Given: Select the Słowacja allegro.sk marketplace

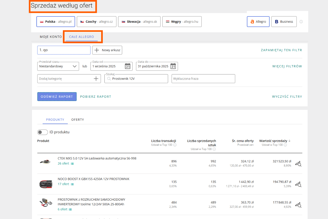Looking at the screenshot, I should (139, 22).
